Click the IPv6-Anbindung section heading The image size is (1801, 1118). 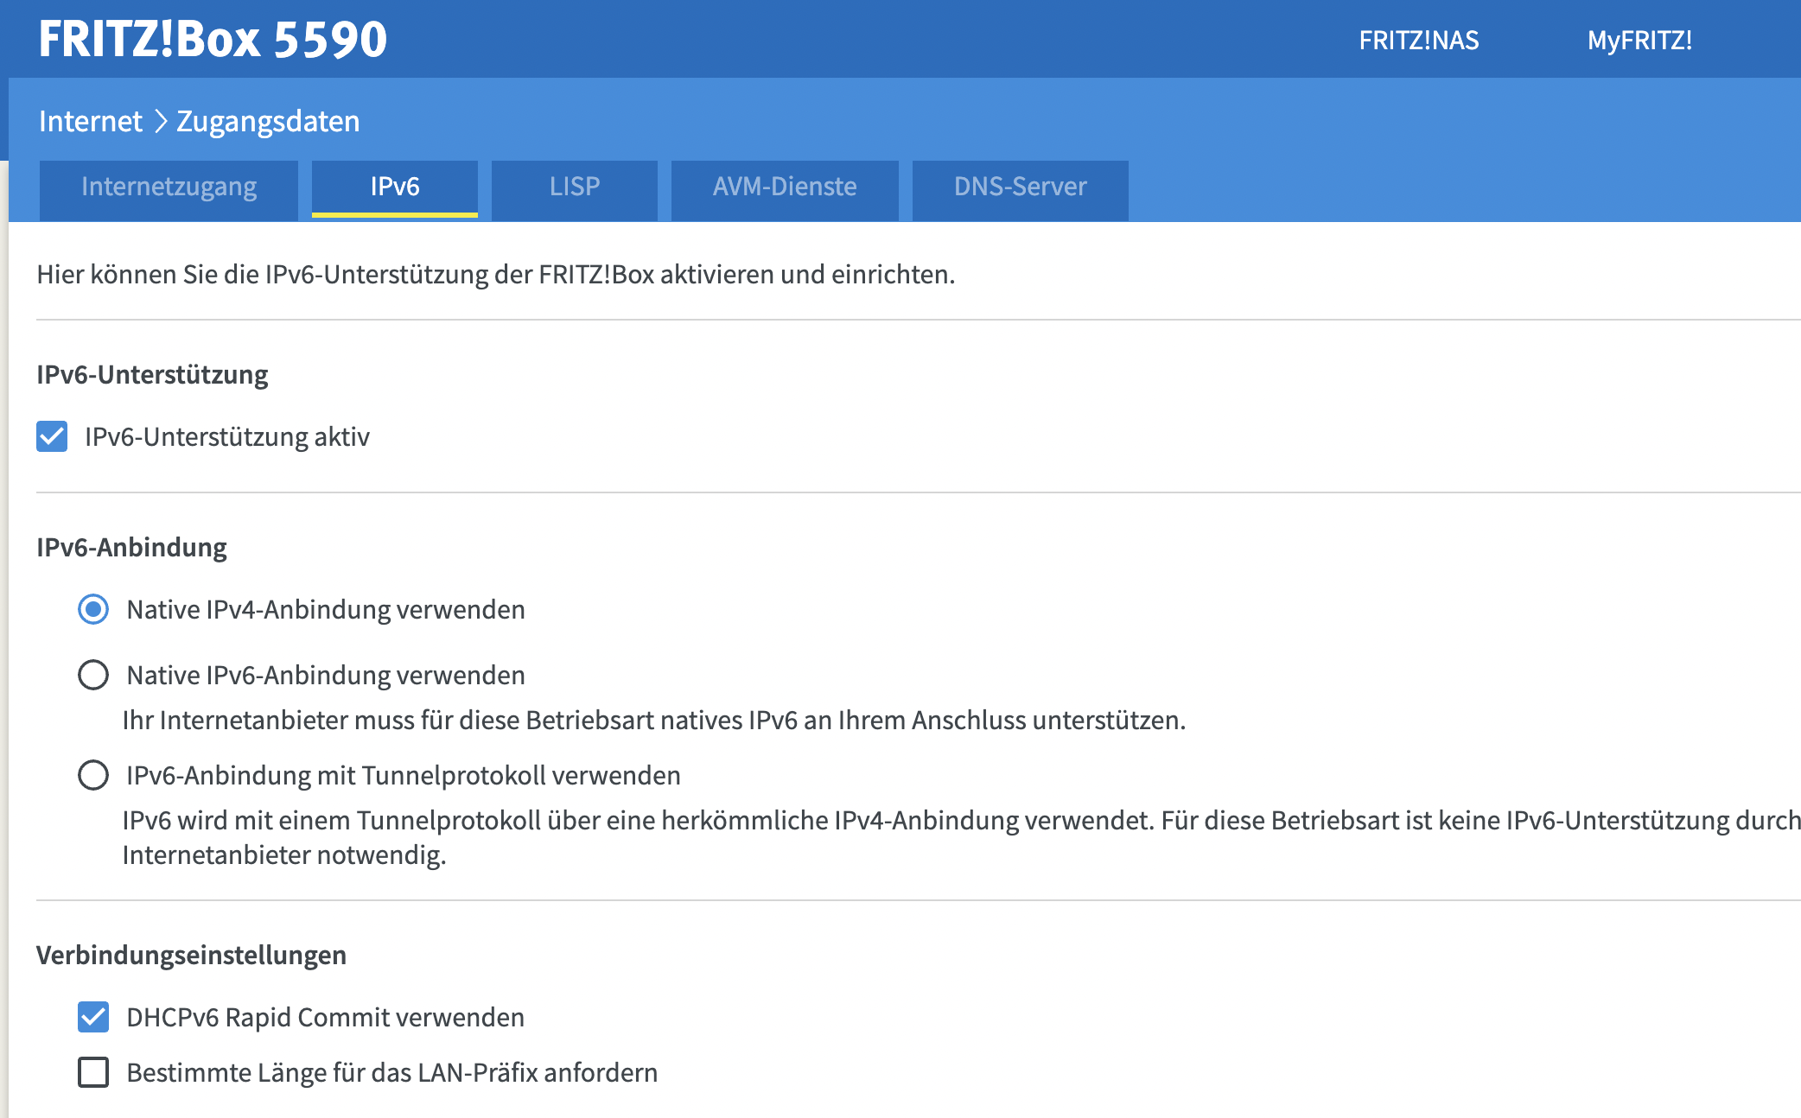(x=131, y=548)
